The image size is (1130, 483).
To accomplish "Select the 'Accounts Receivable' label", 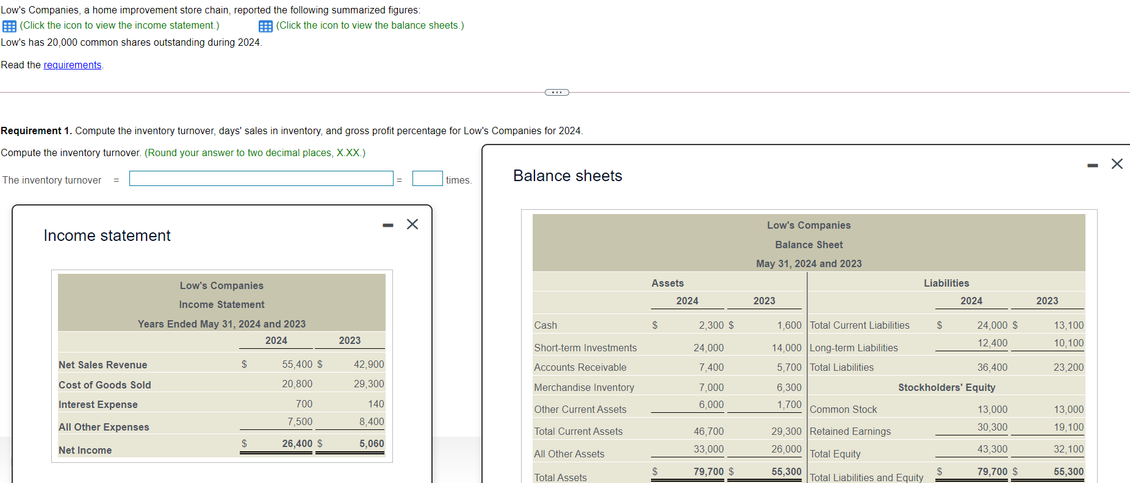I will click(x=580, y=367).
